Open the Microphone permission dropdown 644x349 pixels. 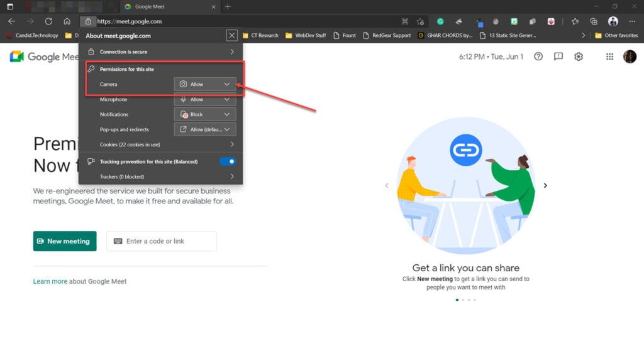[x=205, y=99]
